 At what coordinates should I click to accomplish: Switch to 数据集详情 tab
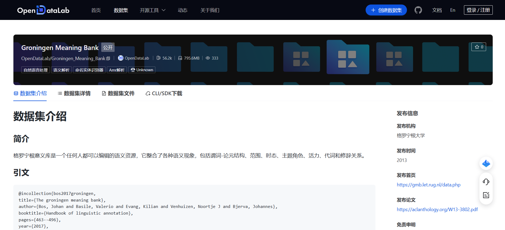tap(74, 93)
